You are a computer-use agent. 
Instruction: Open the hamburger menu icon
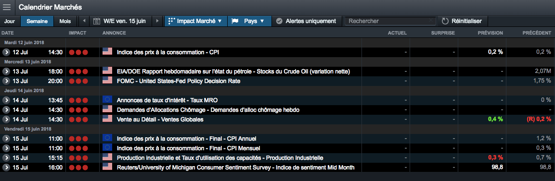[x=7, y=7]
